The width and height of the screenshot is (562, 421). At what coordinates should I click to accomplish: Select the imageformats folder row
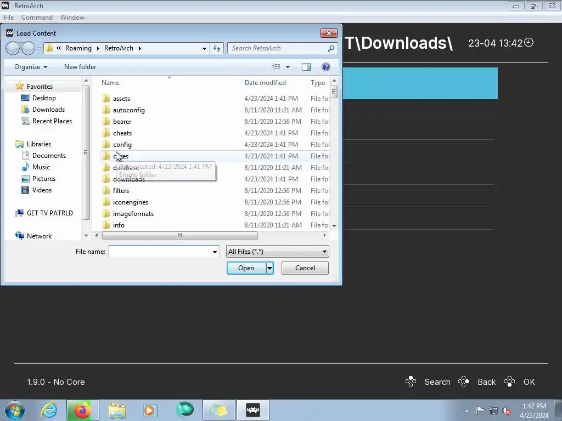click(x=215, y=214)
